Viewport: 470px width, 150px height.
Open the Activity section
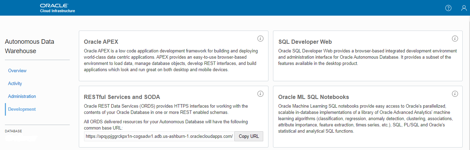click(x=15, y=83)
